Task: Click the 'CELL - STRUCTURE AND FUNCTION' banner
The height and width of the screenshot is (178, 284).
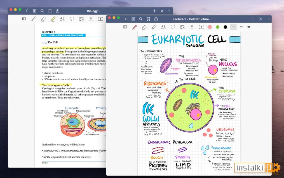Action: [x=64, y=35]
